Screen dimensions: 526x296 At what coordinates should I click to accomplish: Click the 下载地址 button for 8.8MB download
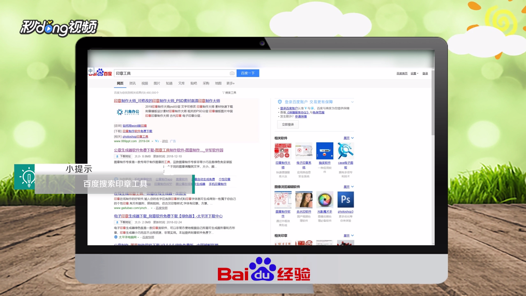[x=123, y=157]
